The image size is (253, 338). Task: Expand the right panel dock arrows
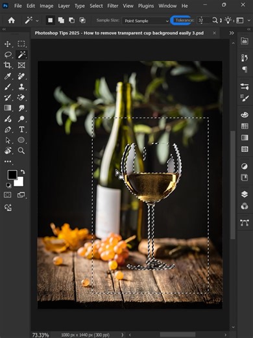tap(248, 29)
